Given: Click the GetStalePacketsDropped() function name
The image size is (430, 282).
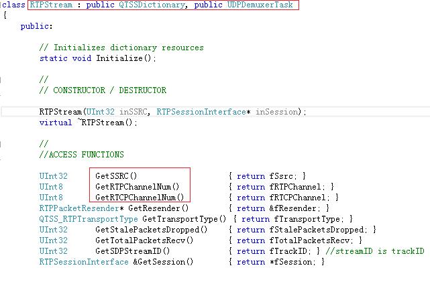Looking at the screenshot, I should [152, 230].
